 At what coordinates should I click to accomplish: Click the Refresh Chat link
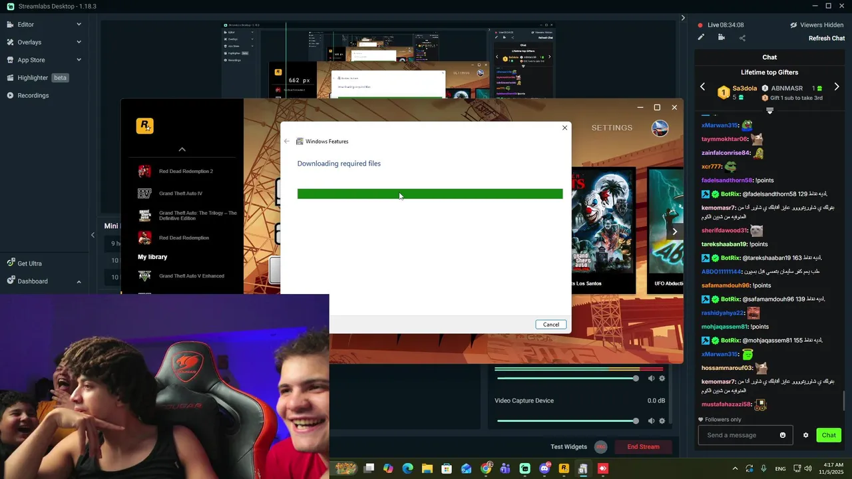pos(827,39)
